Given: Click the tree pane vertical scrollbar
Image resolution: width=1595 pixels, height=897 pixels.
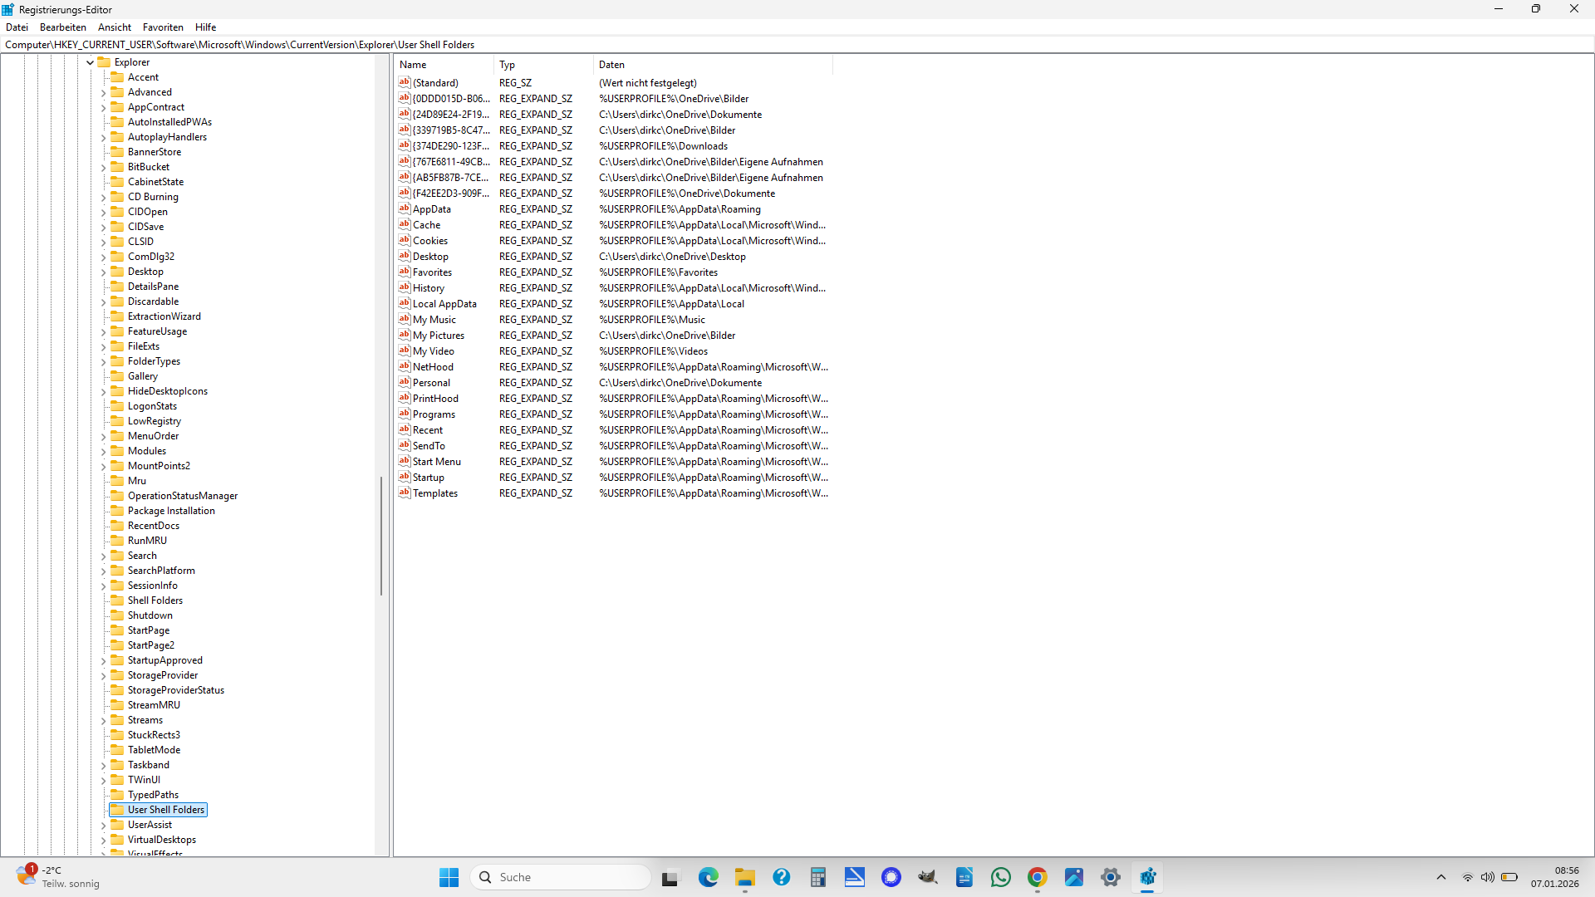Looking at the screenshot, I should pos(381,536).
